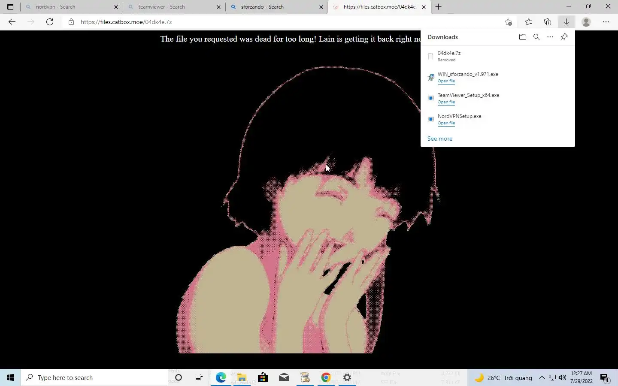Open file for TeamViewer_Setup_x64.exe

point(446,102)
